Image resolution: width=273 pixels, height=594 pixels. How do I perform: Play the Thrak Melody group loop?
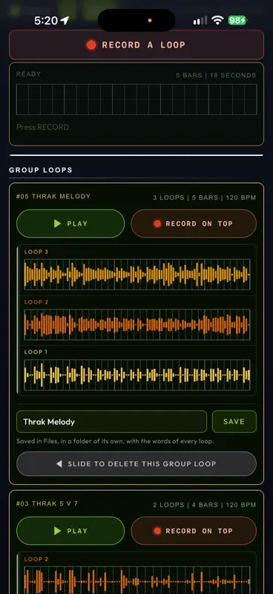[x=70, y=223]
